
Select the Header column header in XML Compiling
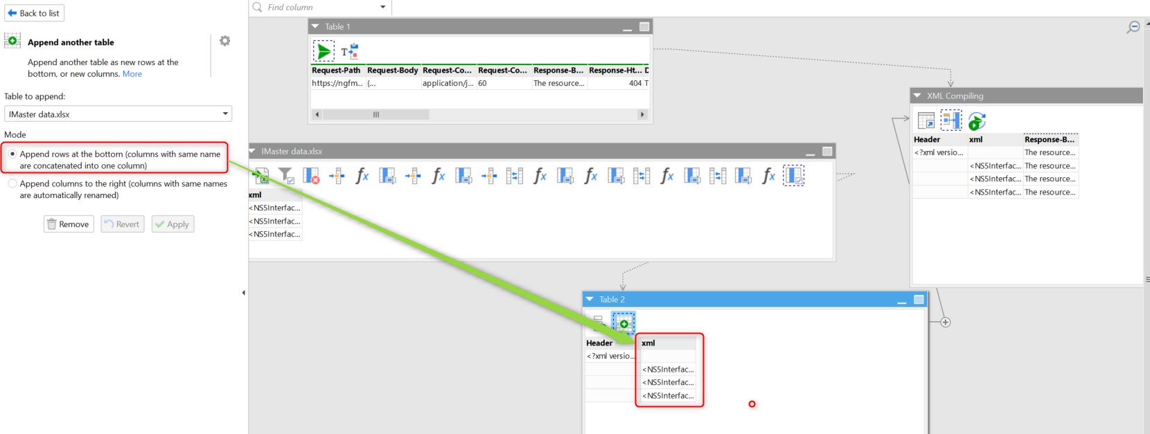coord(939,139)
